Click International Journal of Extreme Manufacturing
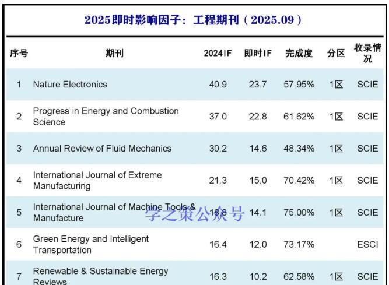389x285 pixels. click(x=97, y=181)
